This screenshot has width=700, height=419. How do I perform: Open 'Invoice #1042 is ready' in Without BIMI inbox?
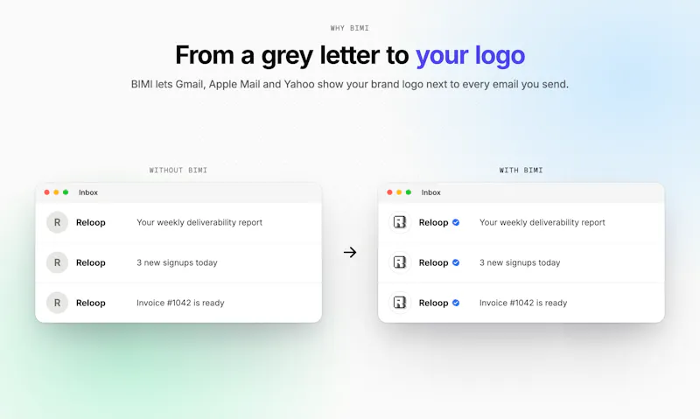[180, 303]
